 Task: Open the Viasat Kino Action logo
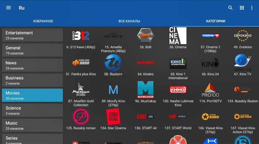[242, 117]
